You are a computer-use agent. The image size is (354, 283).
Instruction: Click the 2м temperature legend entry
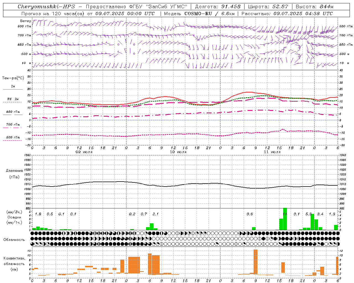coord(13,87)
